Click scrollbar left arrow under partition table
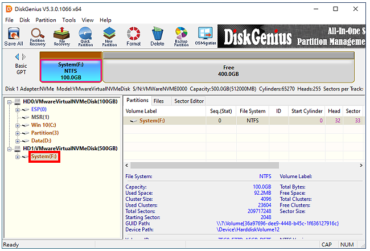This screenshot has width=370, height=251. 127,166
